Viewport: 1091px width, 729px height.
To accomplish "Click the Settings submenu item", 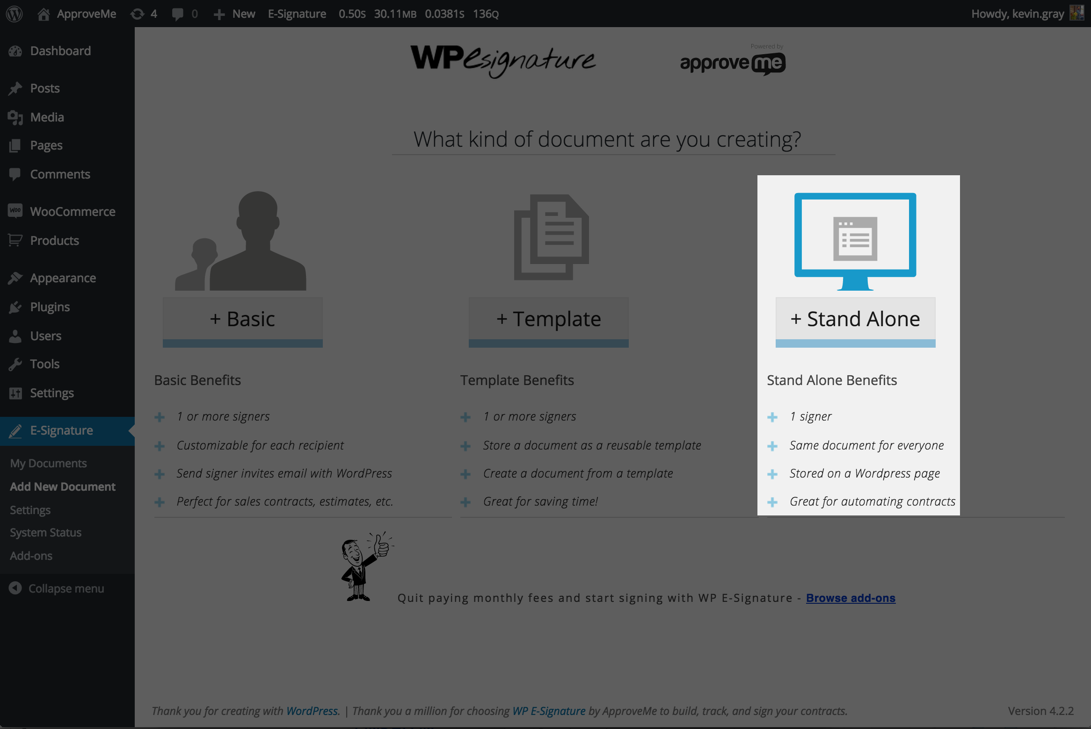I will point(30,509).
